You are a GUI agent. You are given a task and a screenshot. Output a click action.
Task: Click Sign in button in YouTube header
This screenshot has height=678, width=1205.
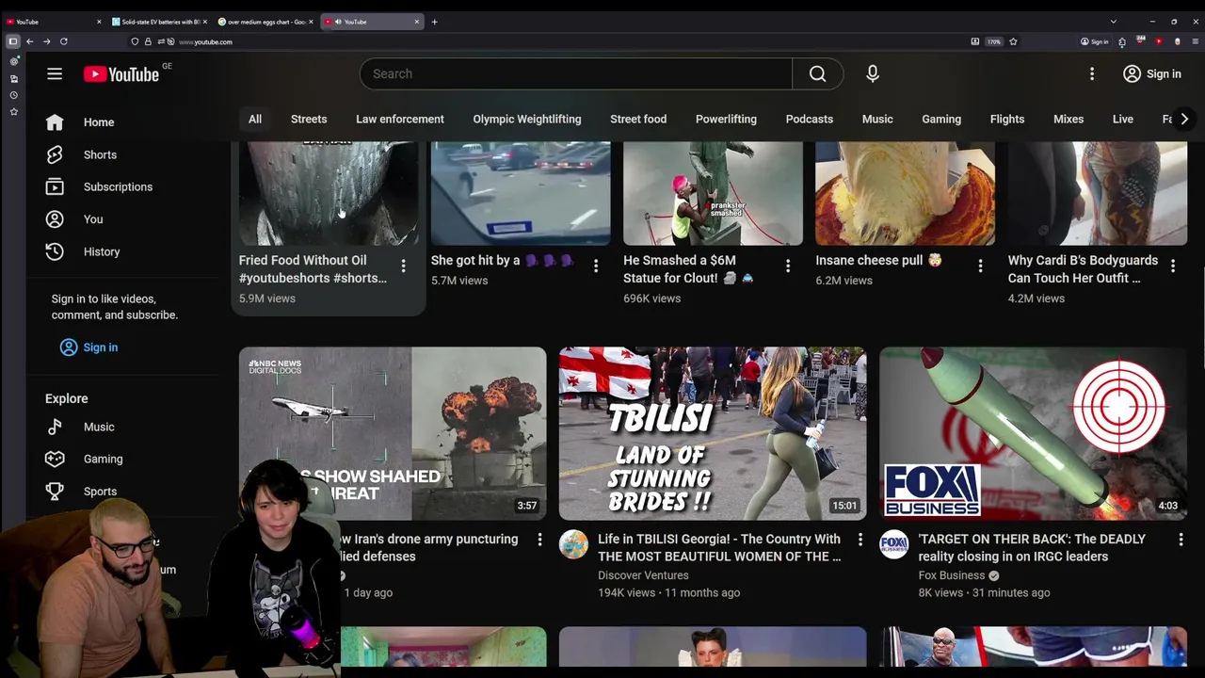1152,73
